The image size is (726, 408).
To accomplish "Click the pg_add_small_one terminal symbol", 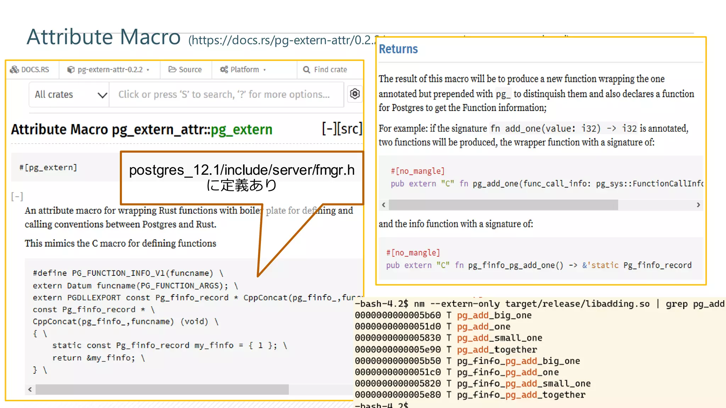I will tap(499, 338).
